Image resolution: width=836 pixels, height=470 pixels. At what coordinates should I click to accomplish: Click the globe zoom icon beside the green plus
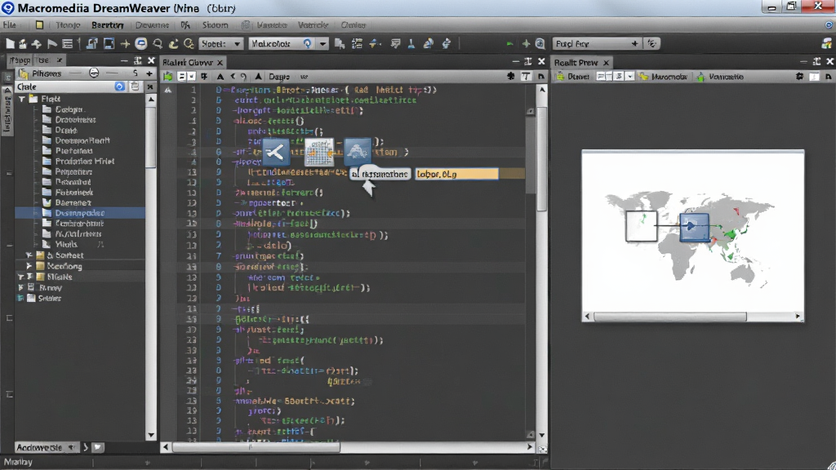pyautogui.click(x=540, y=44)
